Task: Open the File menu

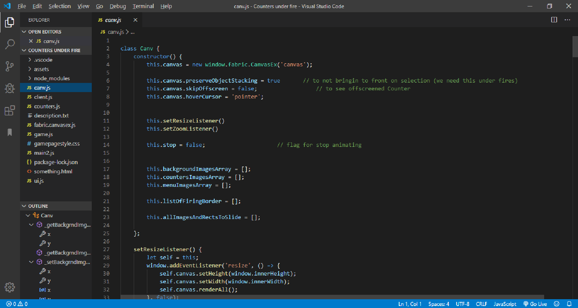Action: coord(22,6)
